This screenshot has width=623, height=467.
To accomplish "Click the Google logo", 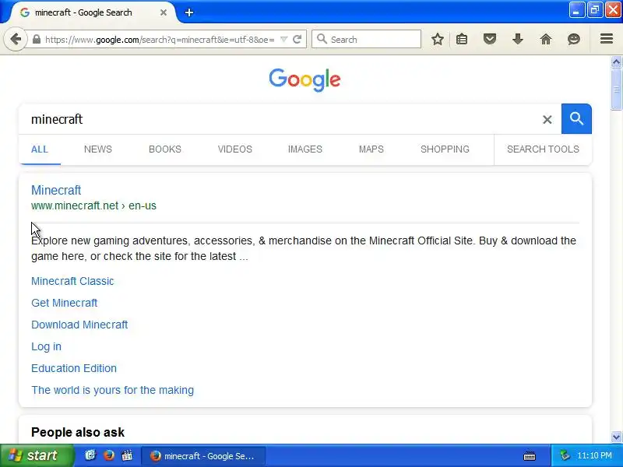I will 304,80.
